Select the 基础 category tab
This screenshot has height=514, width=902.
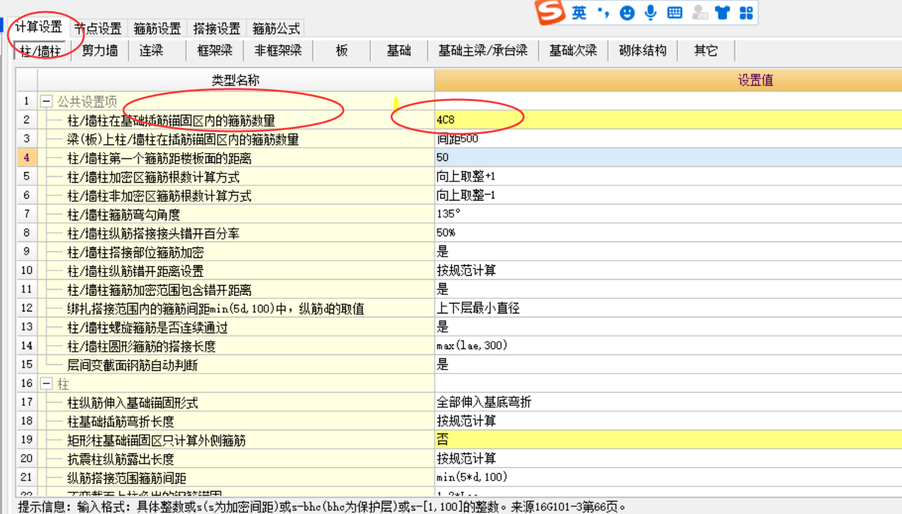click(399, 51)
